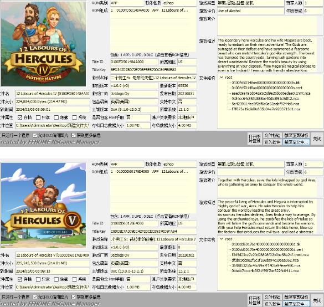
Task: Click the Title Key field for Hercules IV
Action: 153,70
